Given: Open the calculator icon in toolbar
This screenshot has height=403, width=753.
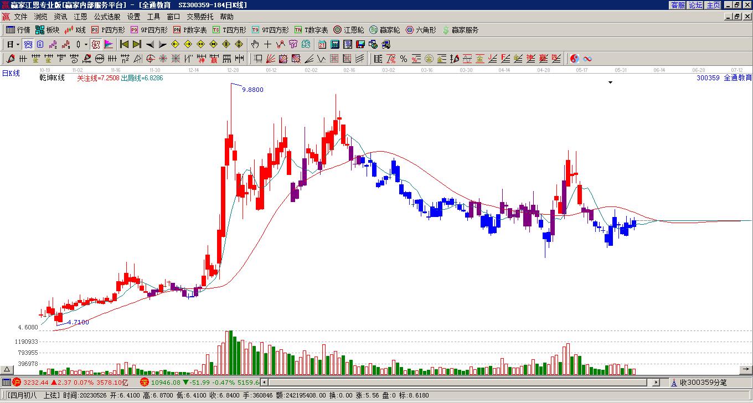Looking at the screenshot, I should pyautogui.click(x=335, y=44).
